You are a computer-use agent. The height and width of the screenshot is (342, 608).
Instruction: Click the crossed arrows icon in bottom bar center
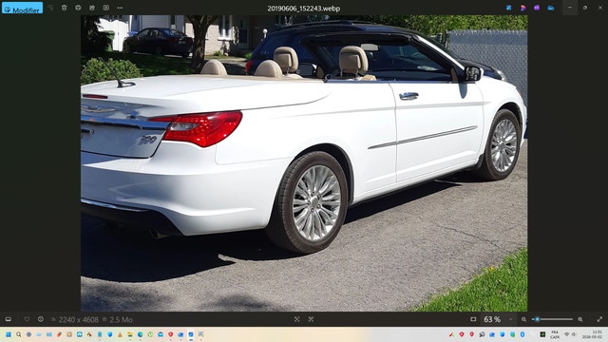tap(311, 319)
